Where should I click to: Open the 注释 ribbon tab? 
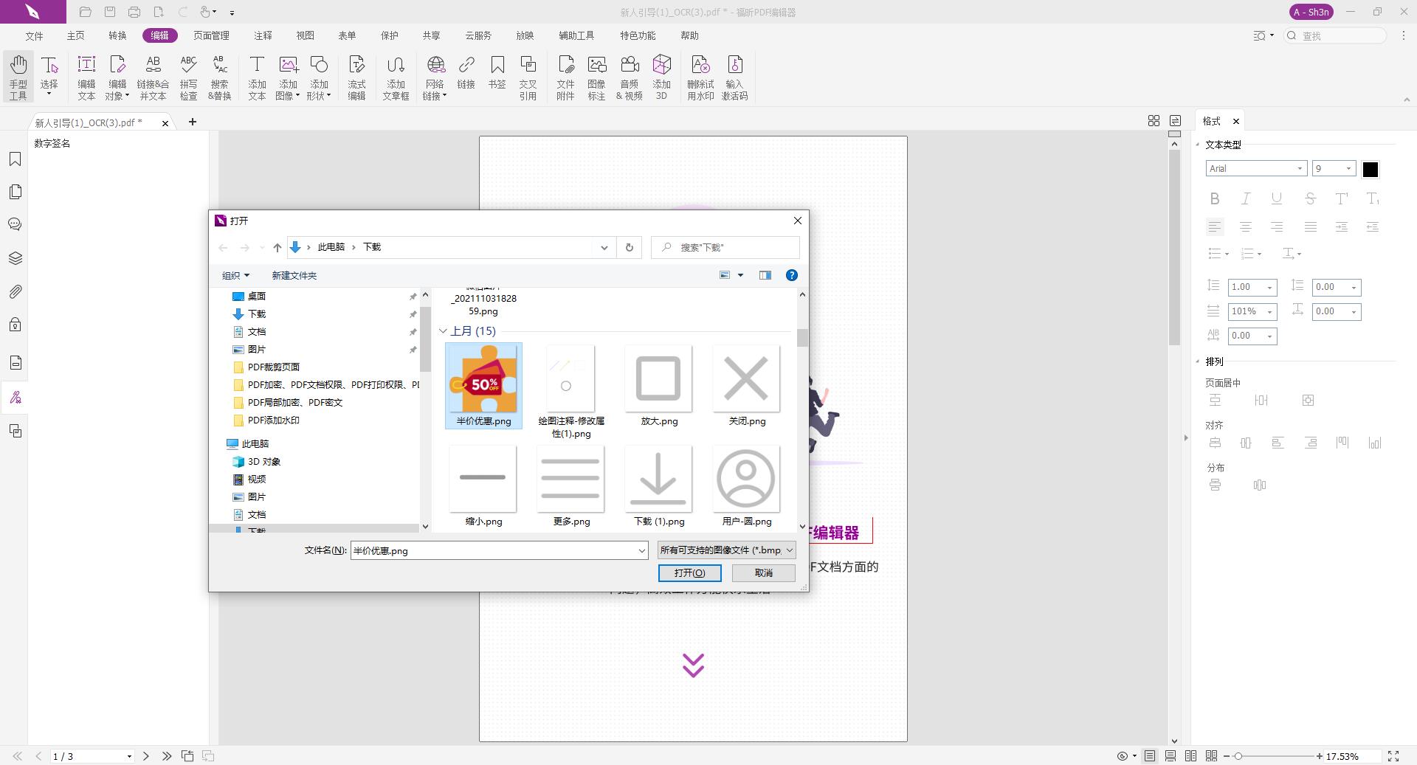tap(263, 35)
